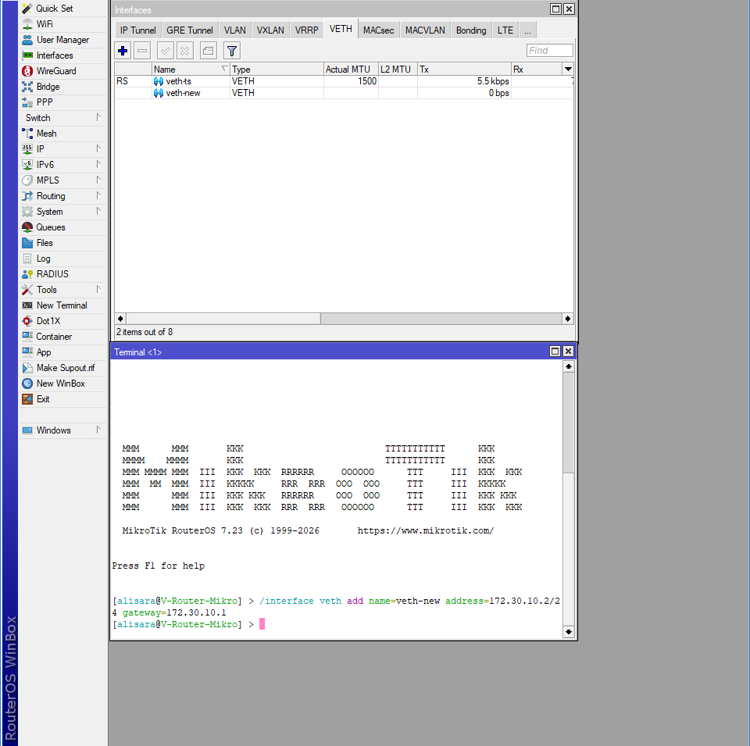Screen dimensions: 750x746
Task: Show more tabs via the ellipsis tab
Action: [527, 30]
